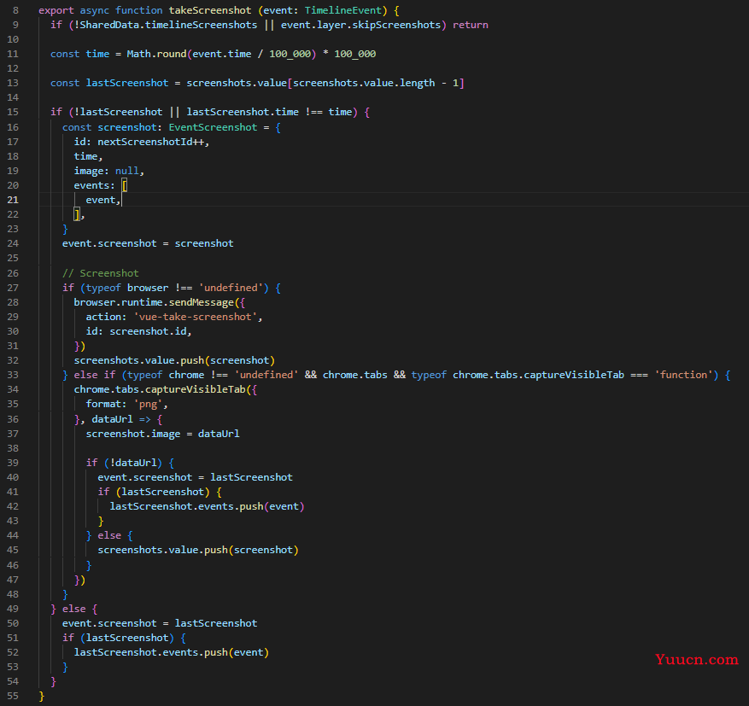Viewport: 749px width, 706px height.
Task: Click the null value on line 19
Action: (x=126, y=171)
